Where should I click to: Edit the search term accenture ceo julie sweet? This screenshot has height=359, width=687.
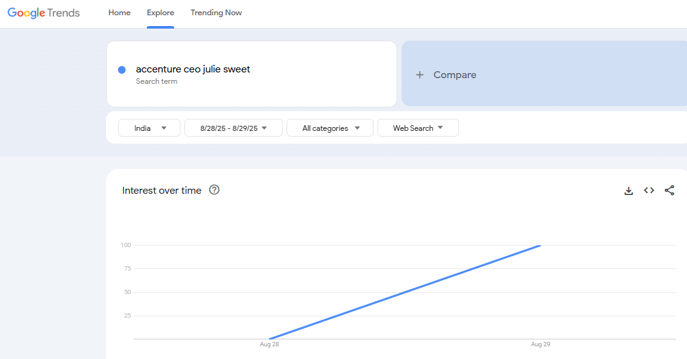pyautogui.click(x=193, y=69)
